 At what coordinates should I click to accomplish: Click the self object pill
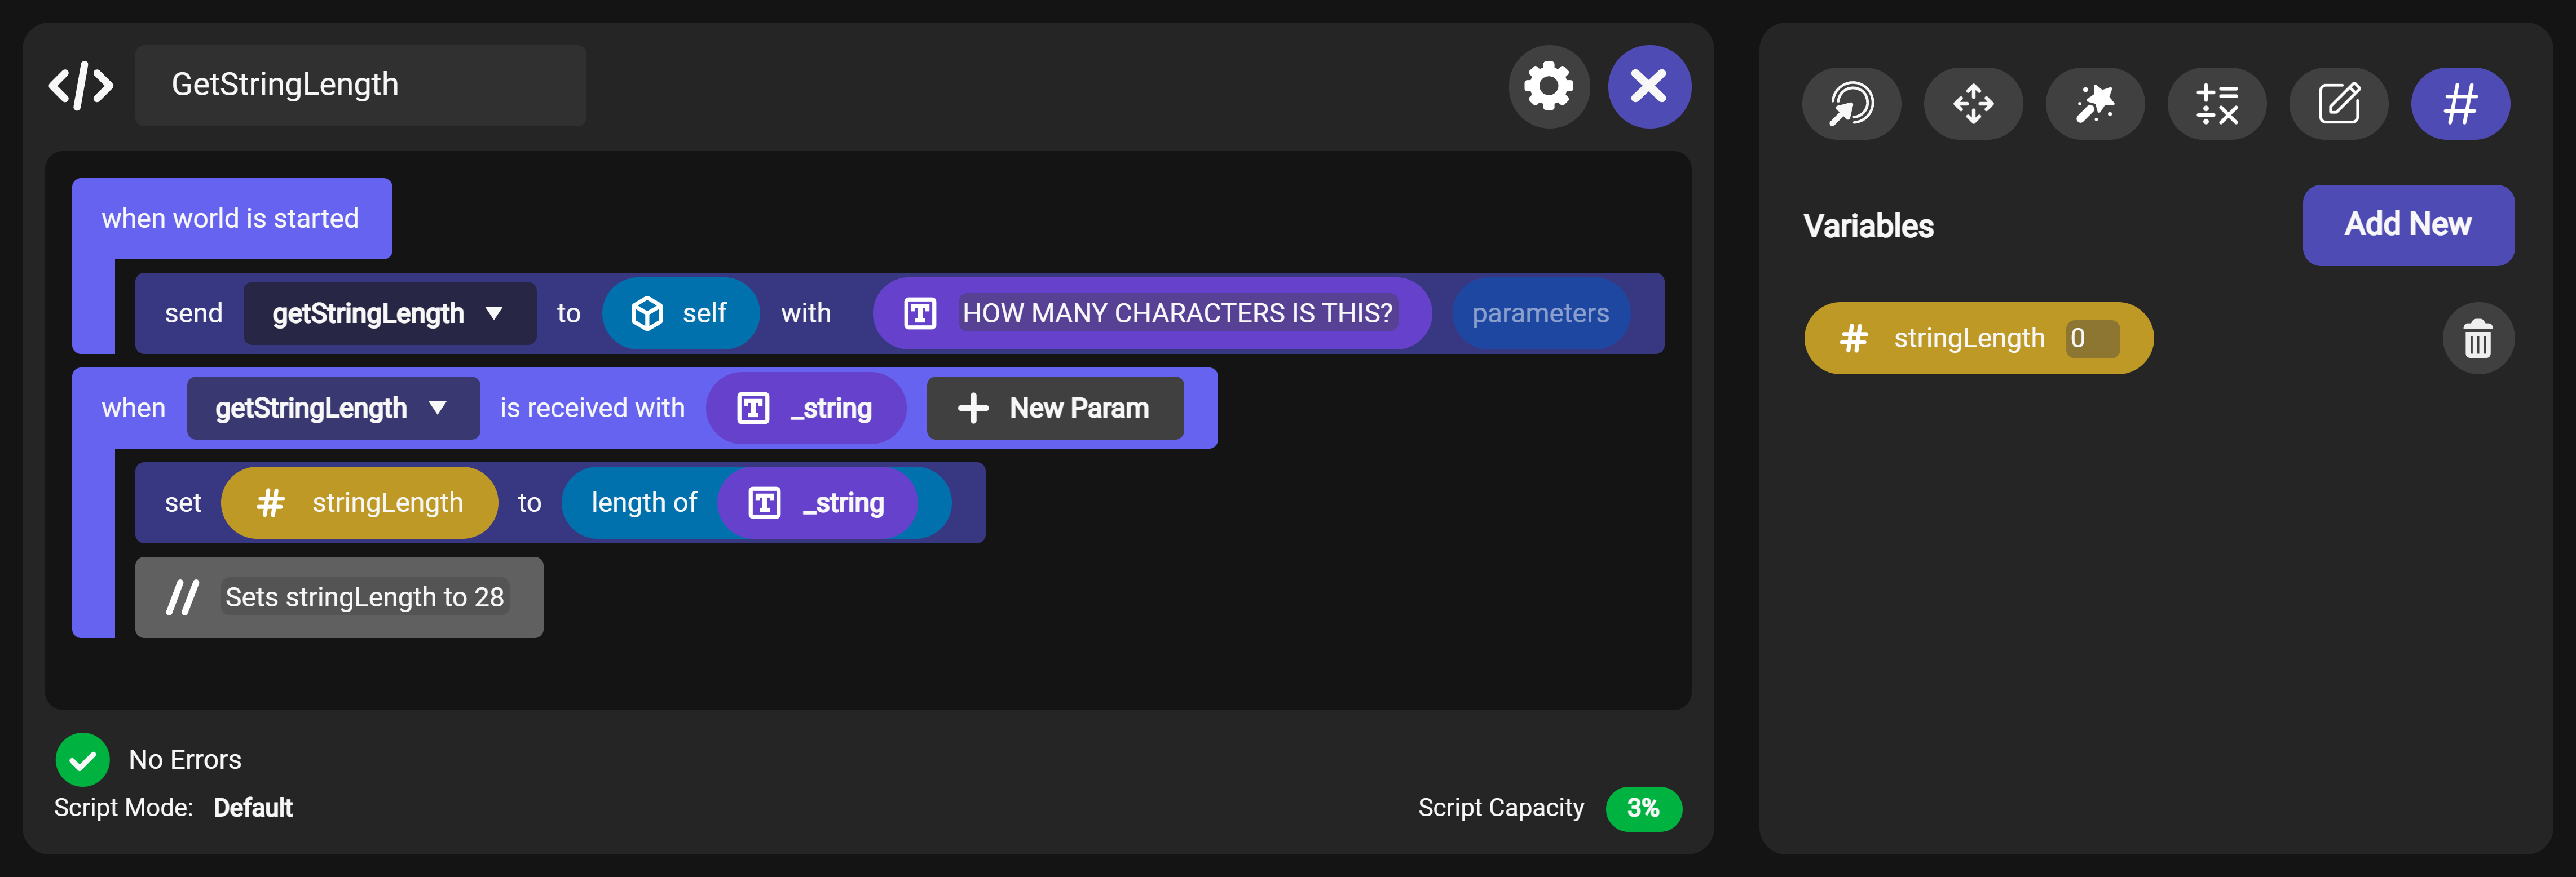click(680, 313)
